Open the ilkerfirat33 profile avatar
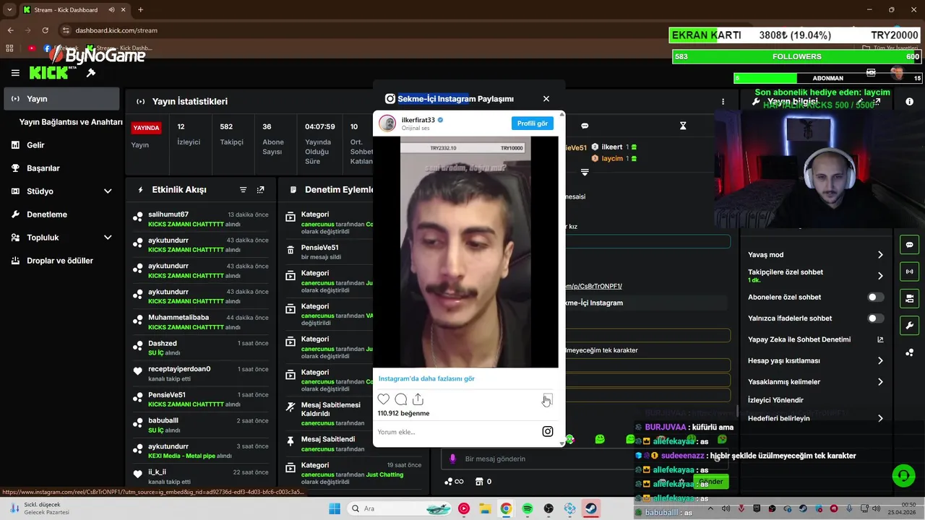The height and width of the screenshot is (520, 925). [387, 123]
